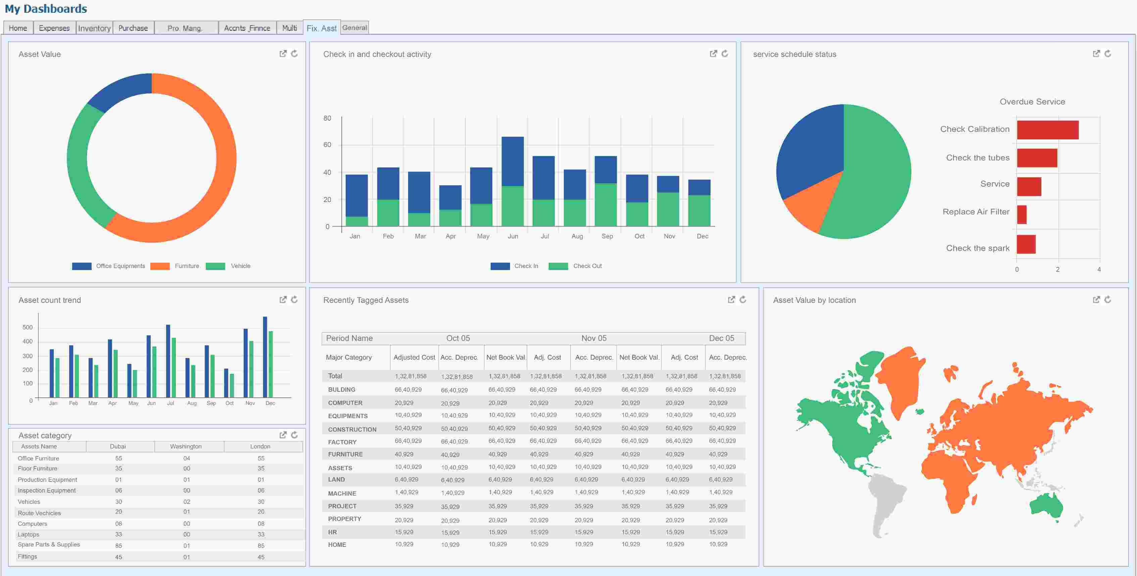
Task: Refresh Asset Value by location map
Action: coord(1108,300)
